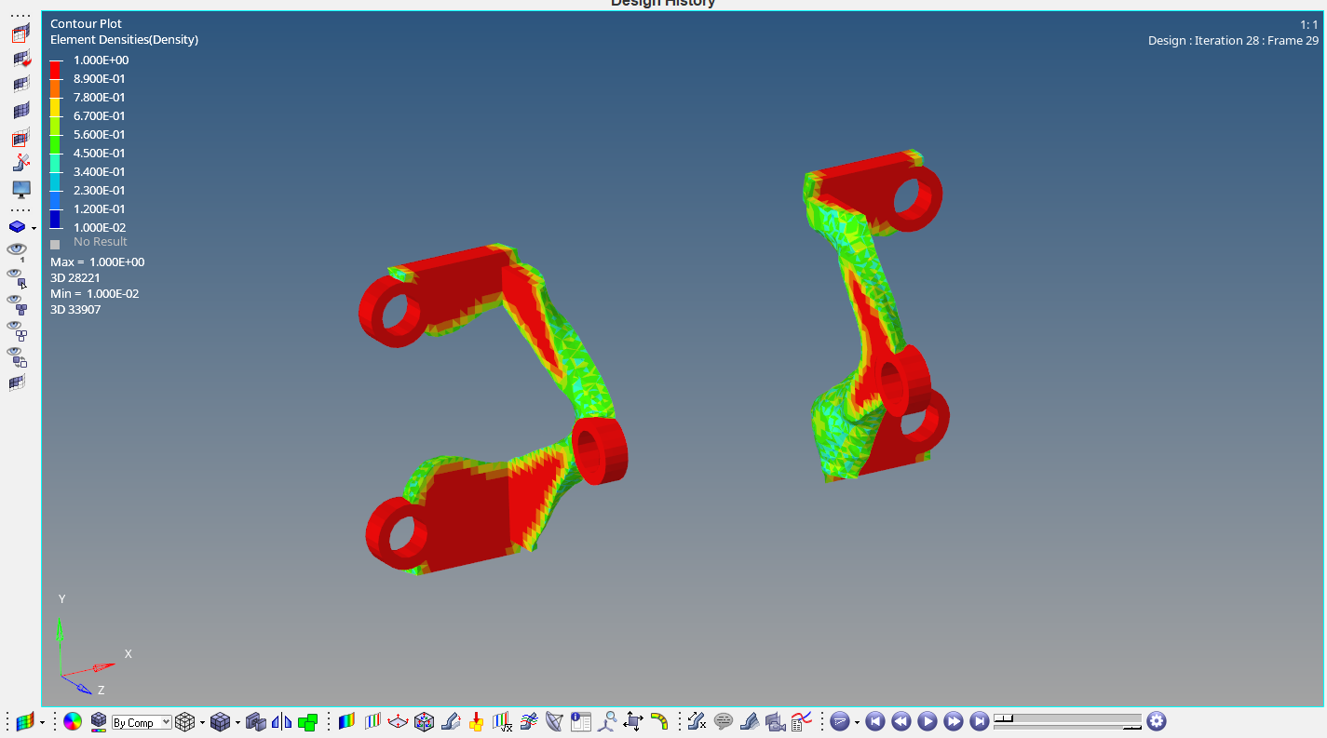The width and height of the screenshot is (1327, 738).
Task: Open the By Comp color mode dropdown
Action: click(x=142, y=722)
